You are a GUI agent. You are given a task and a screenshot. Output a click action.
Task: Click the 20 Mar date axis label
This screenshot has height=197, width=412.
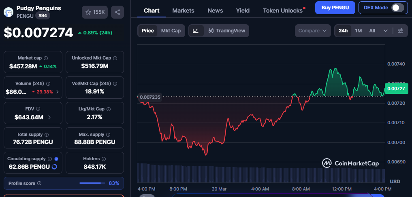point(219,189)
